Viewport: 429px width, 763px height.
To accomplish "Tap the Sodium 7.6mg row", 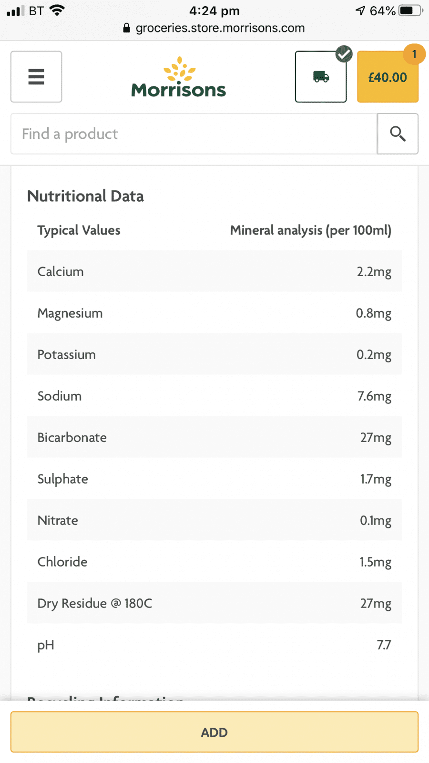I will click(214, 396).
